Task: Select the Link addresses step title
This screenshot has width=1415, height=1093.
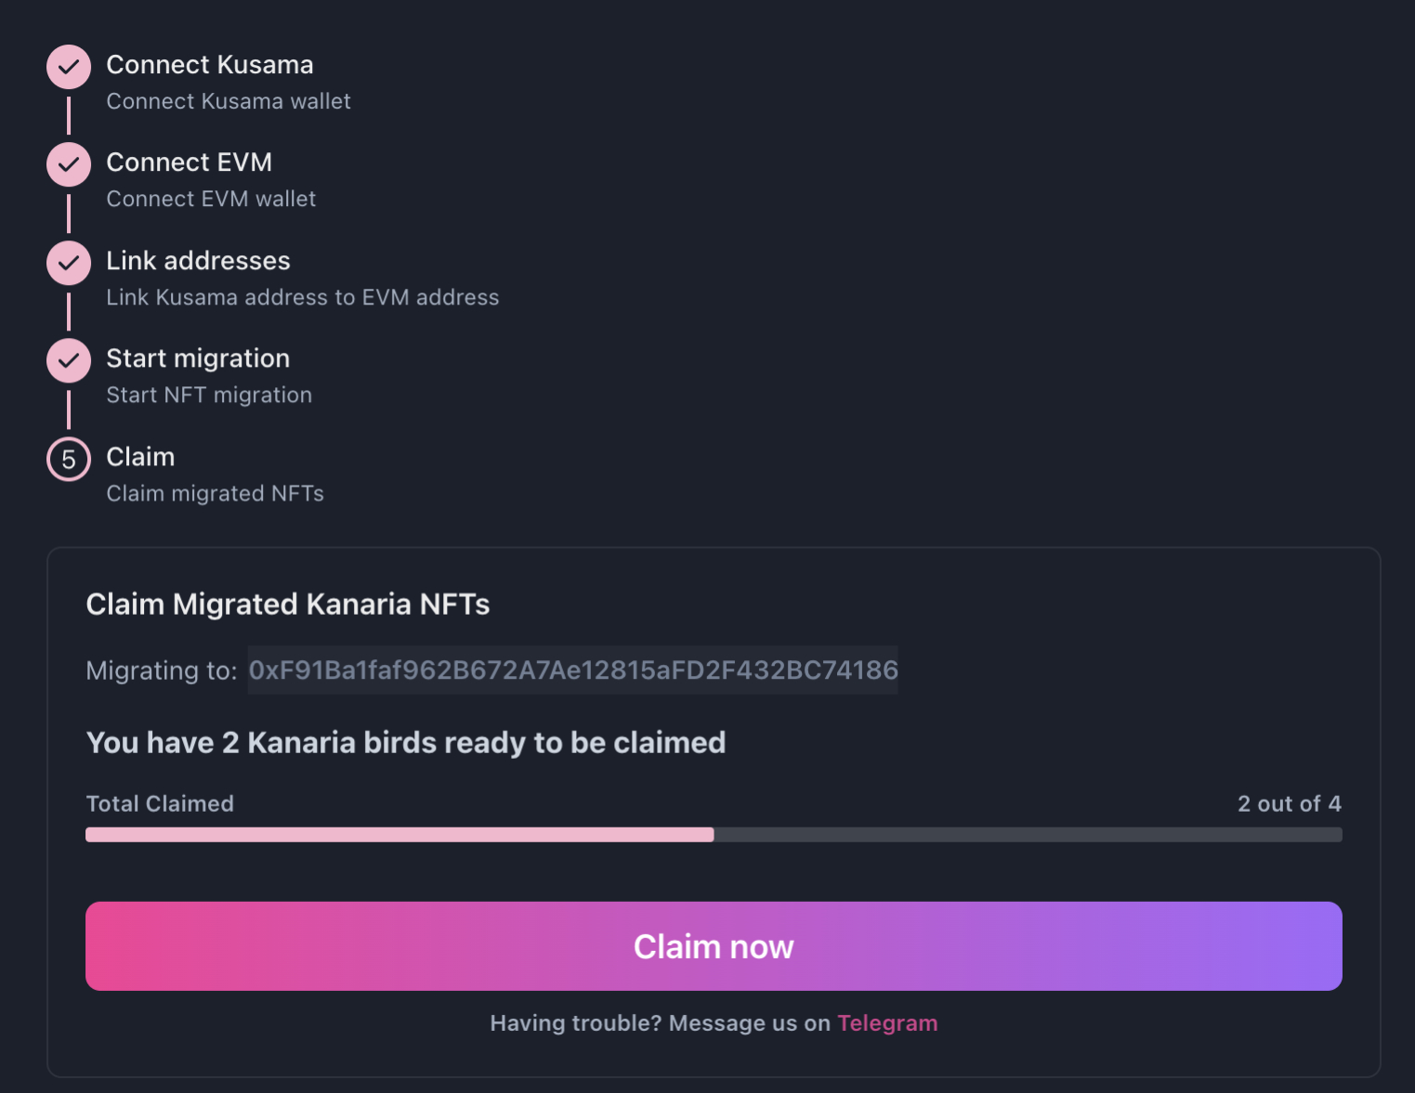Action: (x=198, y=261)
